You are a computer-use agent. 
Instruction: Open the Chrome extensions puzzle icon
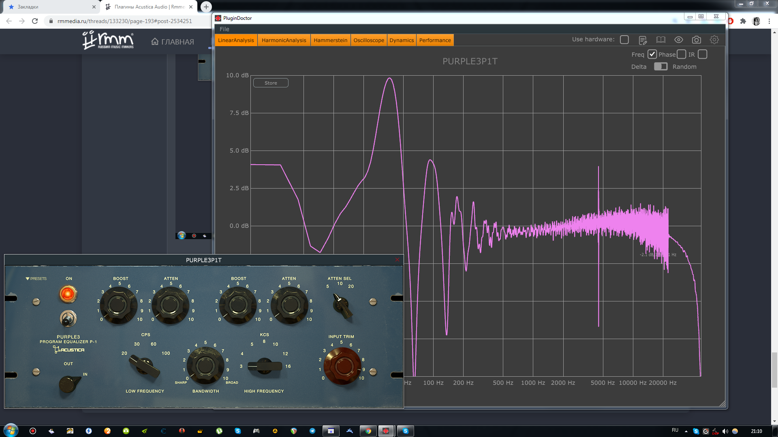point(743,21)
